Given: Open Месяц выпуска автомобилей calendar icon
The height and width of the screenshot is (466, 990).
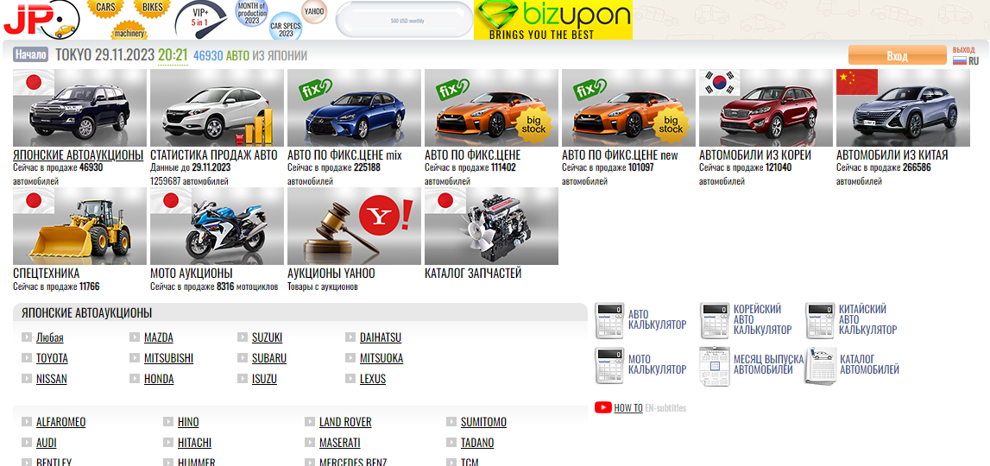Looking at the screenshot, I should coord(715,366).
